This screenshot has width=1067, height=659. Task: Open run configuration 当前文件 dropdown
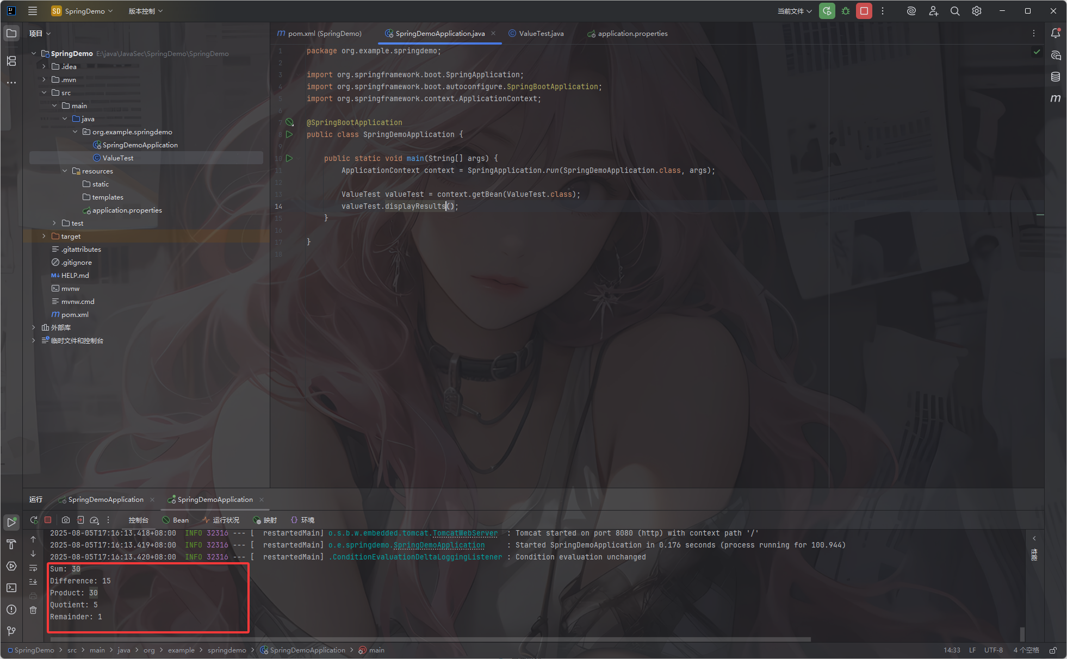794,11
